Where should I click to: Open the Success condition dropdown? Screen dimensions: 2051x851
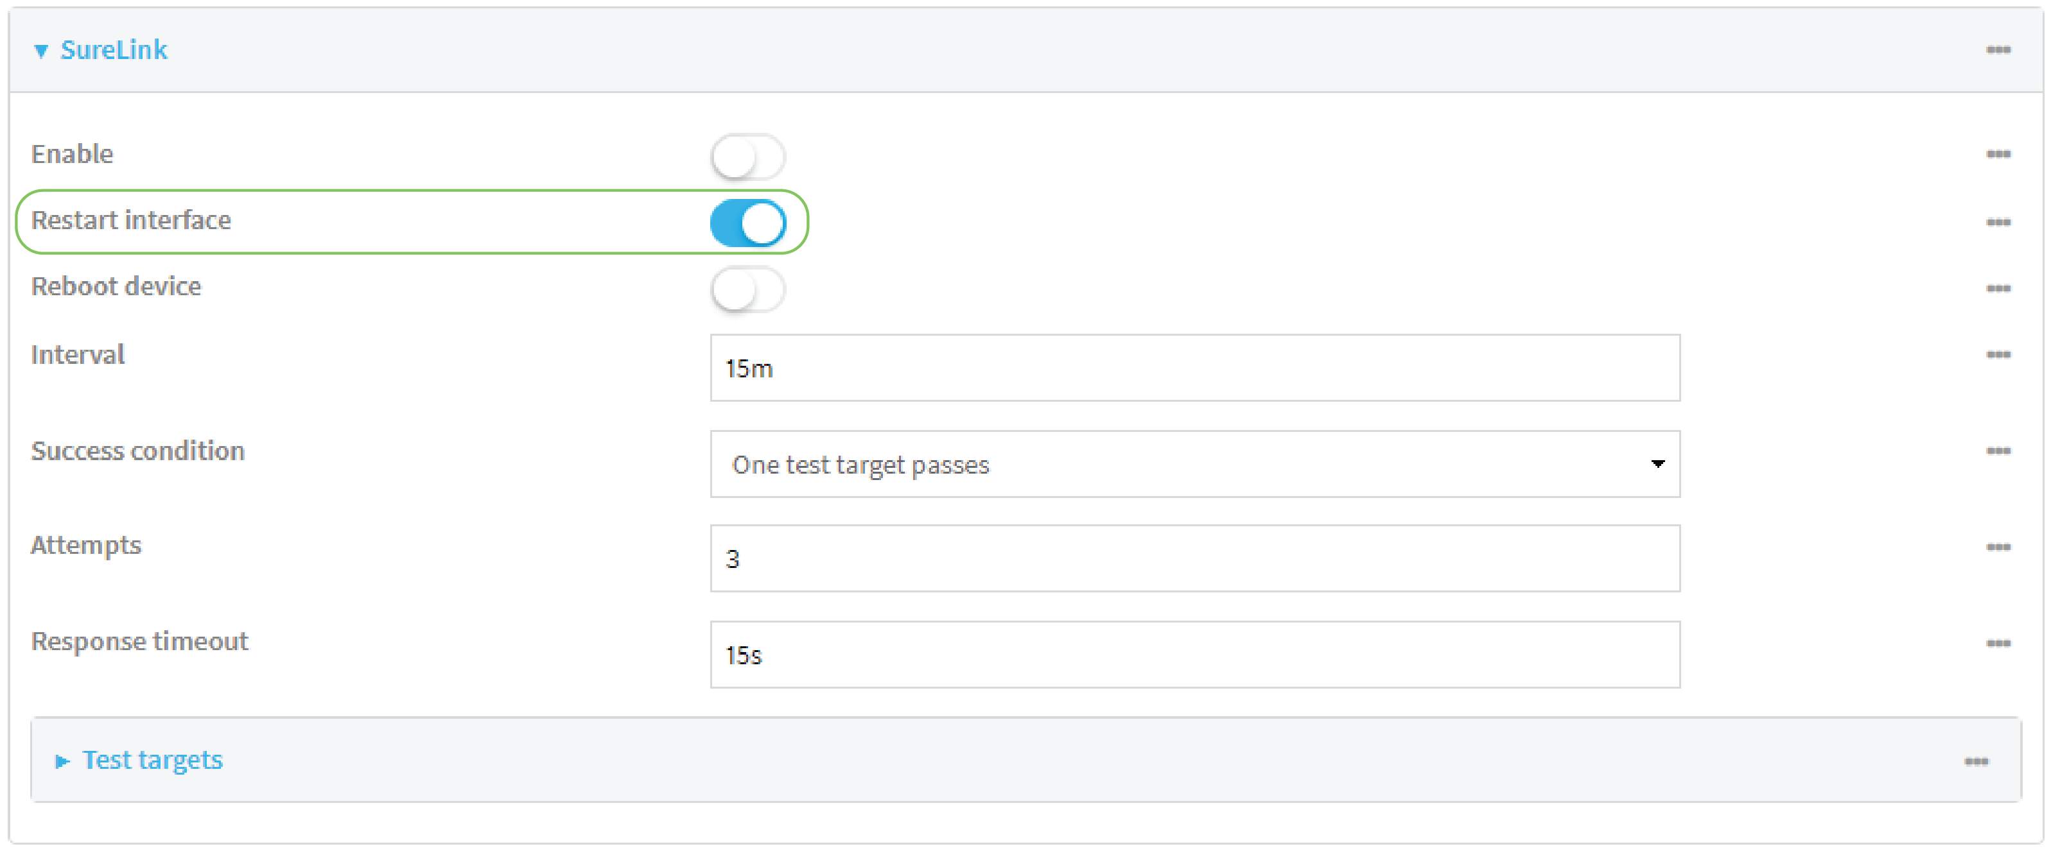[1194, 464]
